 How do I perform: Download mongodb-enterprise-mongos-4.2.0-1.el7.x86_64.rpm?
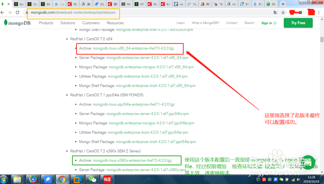(x=151, y=67)
